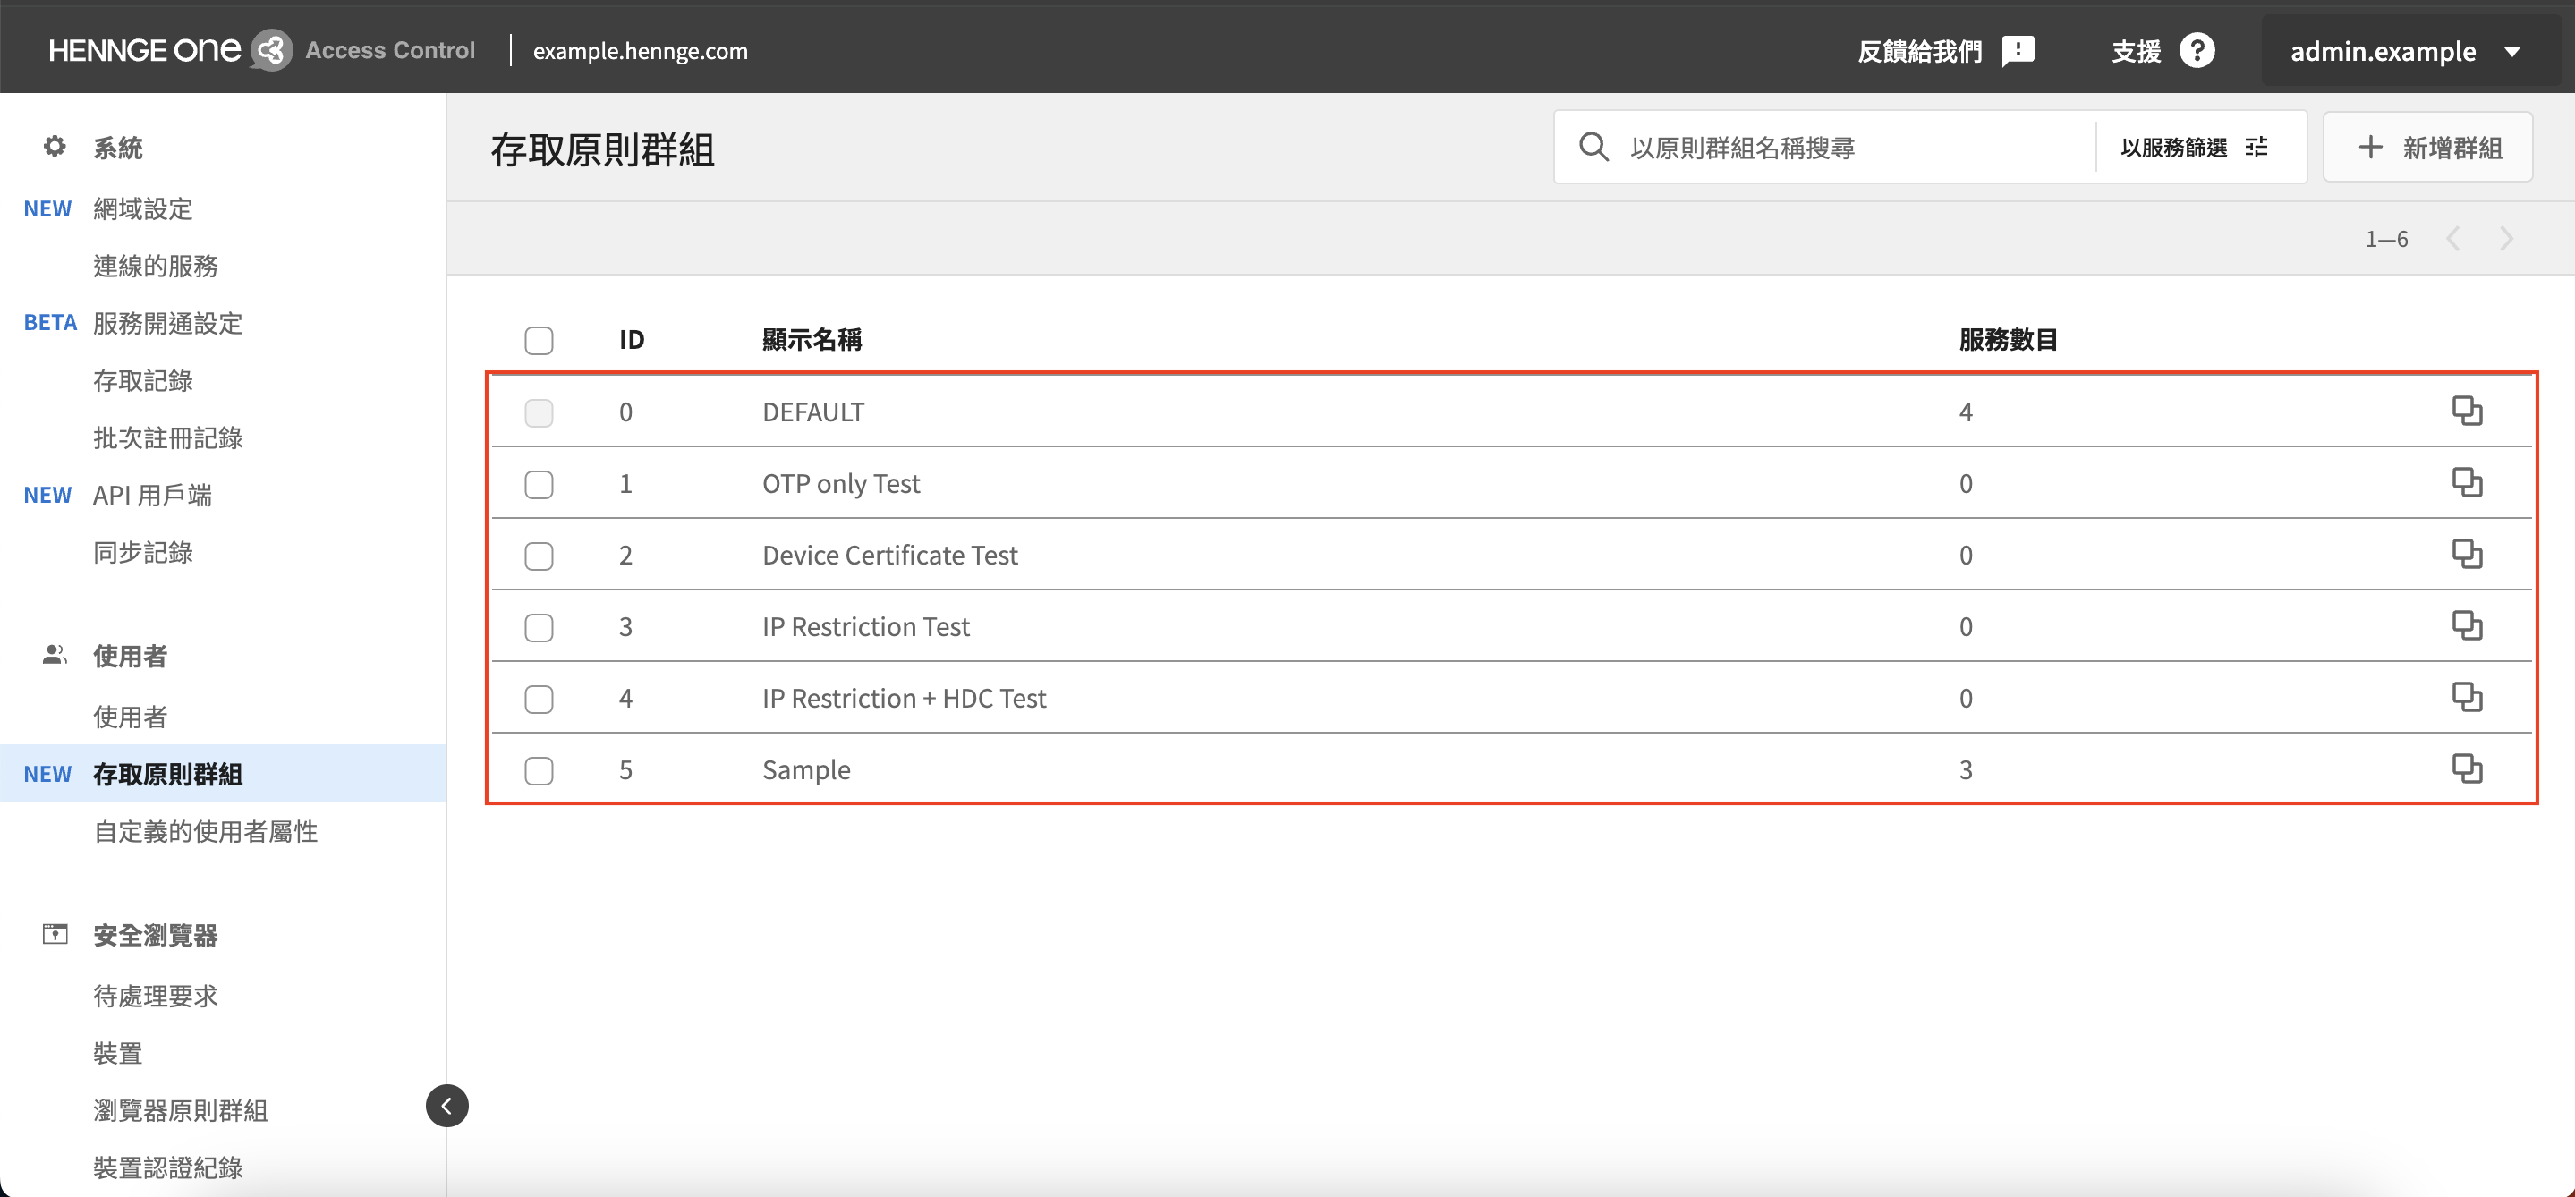Viewport: 2575px width, 1197px height.
Task: Click the 使用者 people icon
Action: [55, 656]
